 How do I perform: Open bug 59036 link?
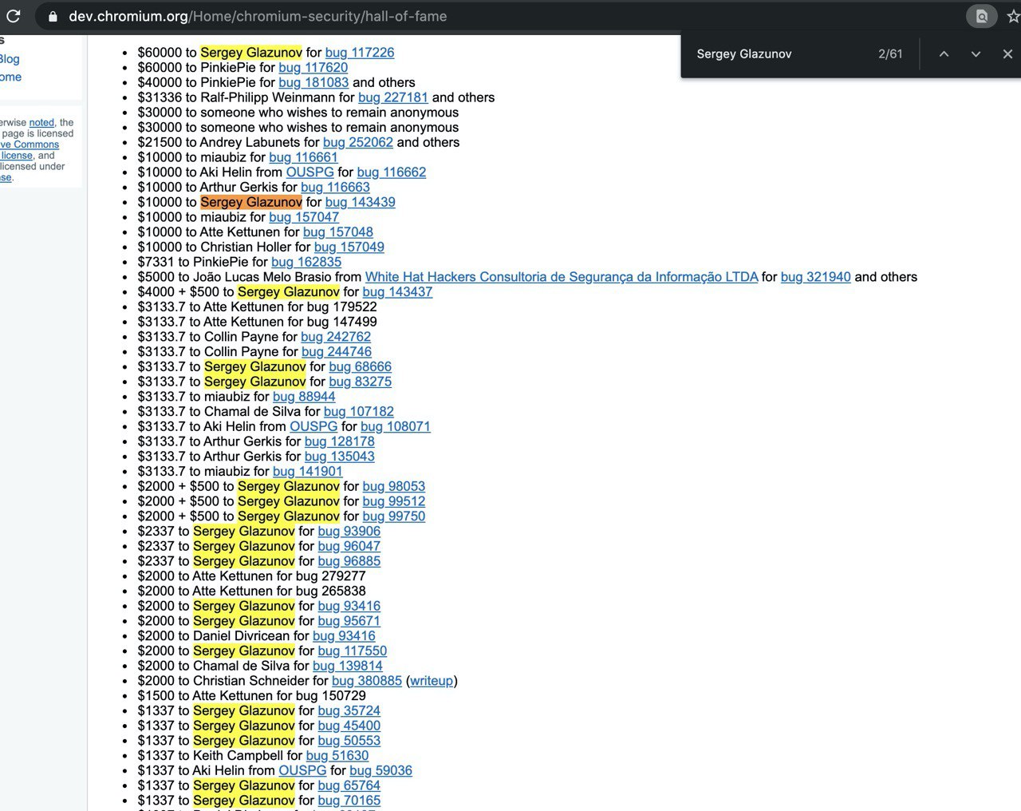381,771
